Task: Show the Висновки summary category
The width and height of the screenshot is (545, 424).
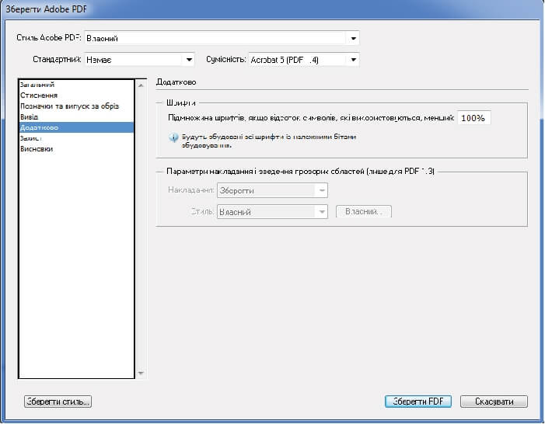Action: tap(37, 148)
